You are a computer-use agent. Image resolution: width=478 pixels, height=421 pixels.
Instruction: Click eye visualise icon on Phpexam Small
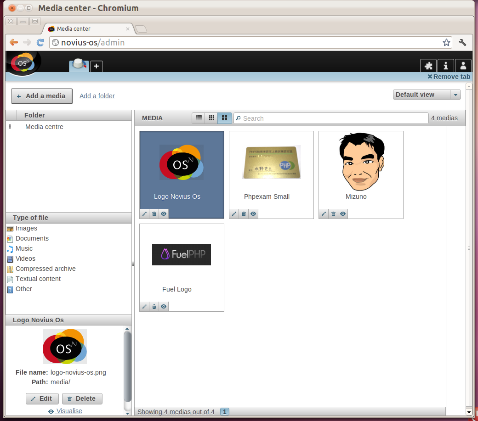(x=253, y=213)
